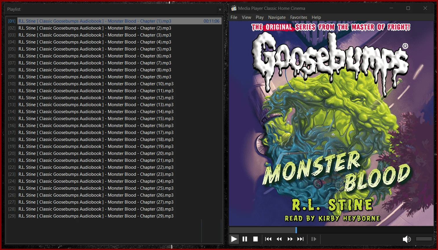Click the 00:11:06 duration of Chapter 1

pos(211,21)
